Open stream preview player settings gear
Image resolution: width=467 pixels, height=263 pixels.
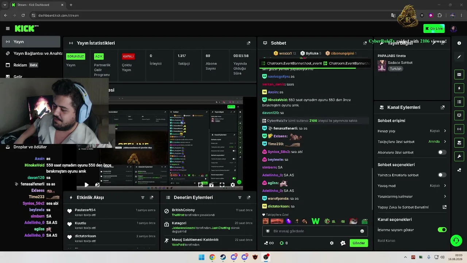tap(233, 185)
